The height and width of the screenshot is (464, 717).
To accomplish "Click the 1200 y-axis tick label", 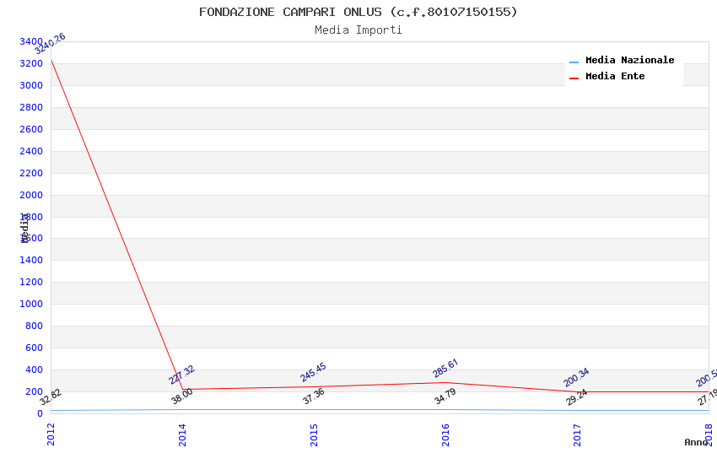I will tap(31, 282).
